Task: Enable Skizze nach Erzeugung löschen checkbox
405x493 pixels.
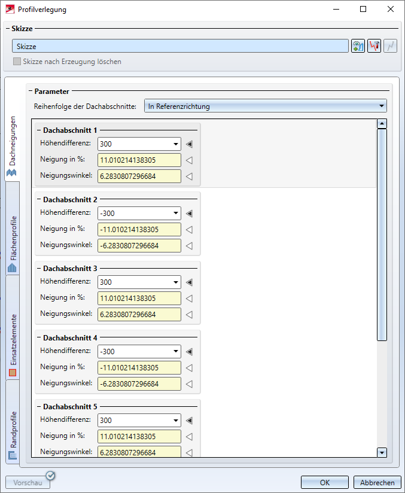Action: [x=17, y=61]
